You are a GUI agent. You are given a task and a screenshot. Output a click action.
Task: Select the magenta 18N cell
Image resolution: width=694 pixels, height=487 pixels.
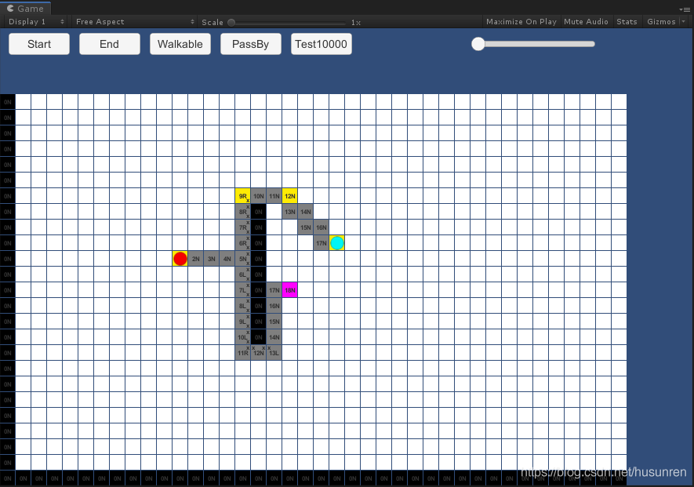point(290,290)
